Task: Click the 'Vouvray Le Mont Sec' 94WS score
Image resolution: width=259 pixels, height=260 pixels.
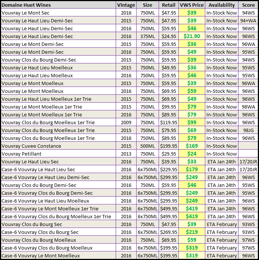Action: click(x=248, y=13)
